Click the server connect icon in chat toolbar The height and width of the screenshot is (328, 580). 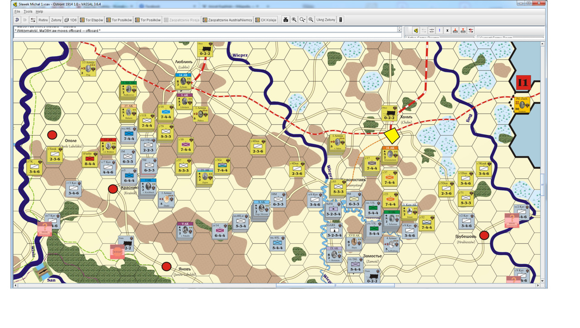point(416,30)
